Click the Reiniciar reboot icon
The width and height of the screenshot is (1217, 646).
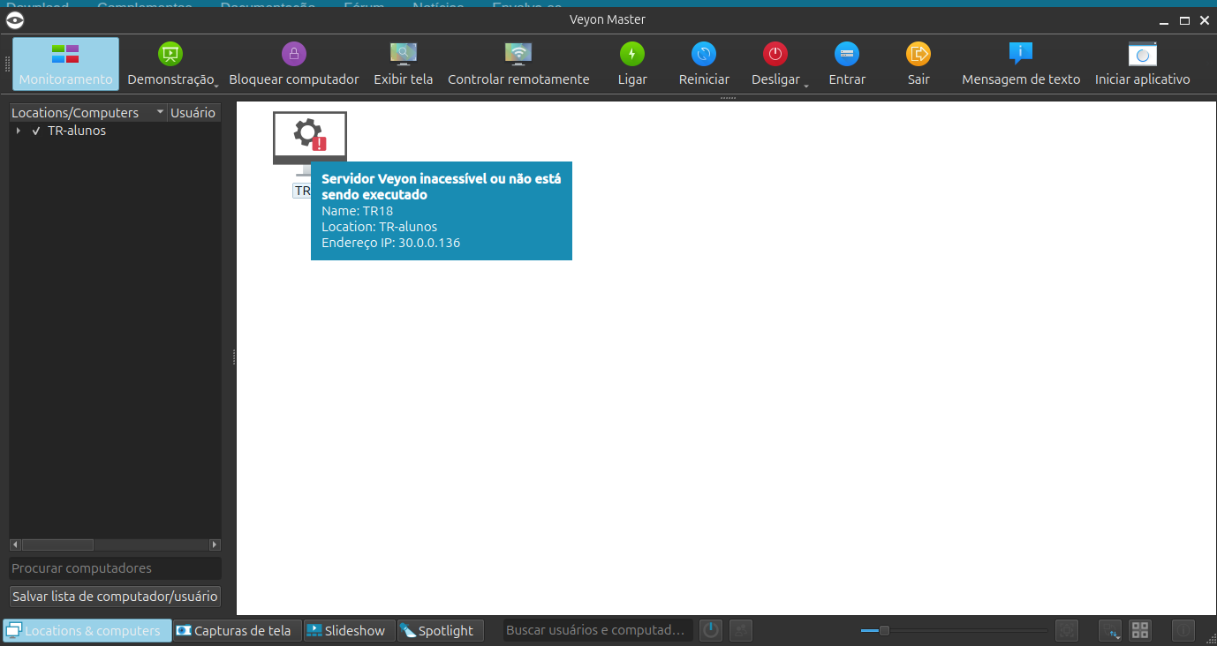click(704, 55)
